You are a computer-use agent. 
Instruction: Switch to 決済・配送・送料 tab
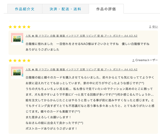[x=66, y=9]
